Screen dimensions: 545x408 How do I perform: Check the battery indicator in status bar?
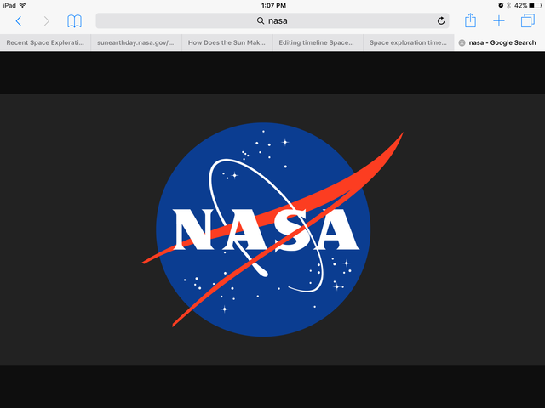click(x=536, y=5)
